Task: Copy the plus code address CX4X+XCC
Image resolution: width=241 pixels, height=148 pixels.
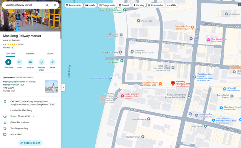Action: pyautogui.click(x=33, y=103)
